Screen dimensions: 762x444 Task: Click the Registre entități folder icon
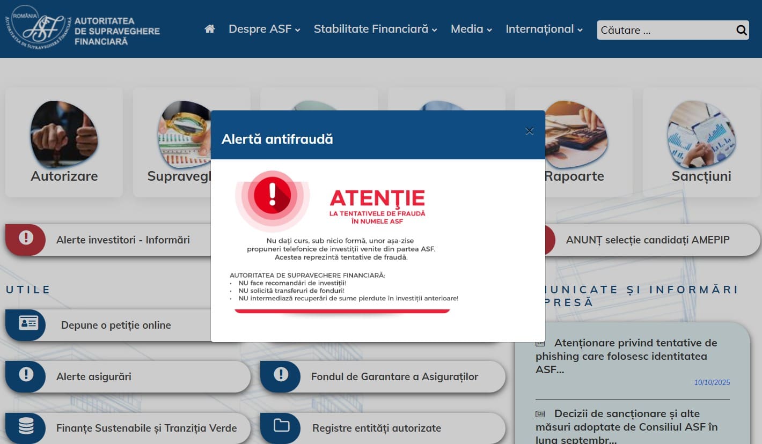281,426
